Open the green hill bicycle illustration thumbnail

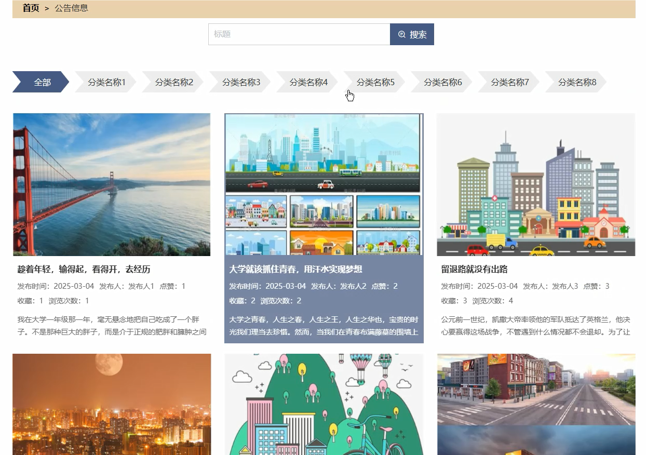coord(324,404)
